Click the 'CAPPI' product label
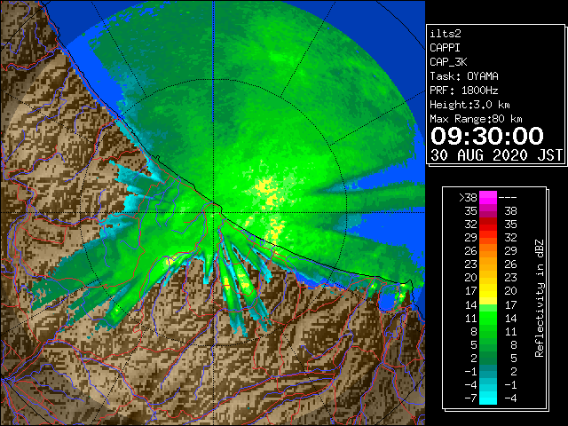 click(x=445, y=48)
